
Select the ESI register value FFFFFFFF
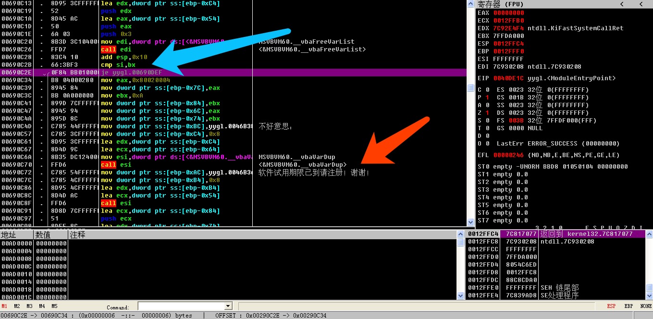509,59
